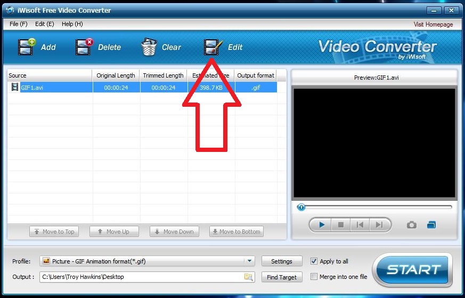This screenshot has height=298, width=465.
Task: Minimize the iWisoft window
Action: pyautogui.click(x=434, y=10)
